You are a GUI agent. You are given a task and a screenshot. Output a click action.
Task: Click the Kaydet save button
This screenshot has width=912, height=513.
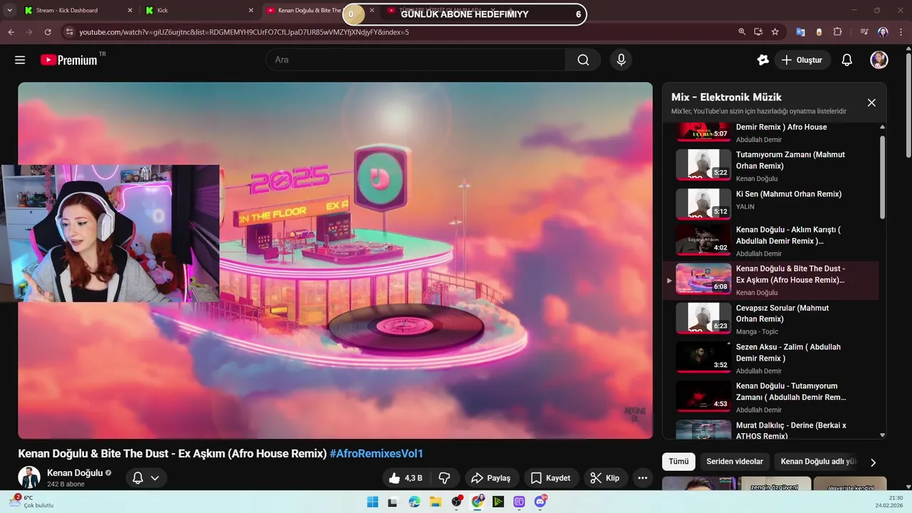click(x=551, y=478)
